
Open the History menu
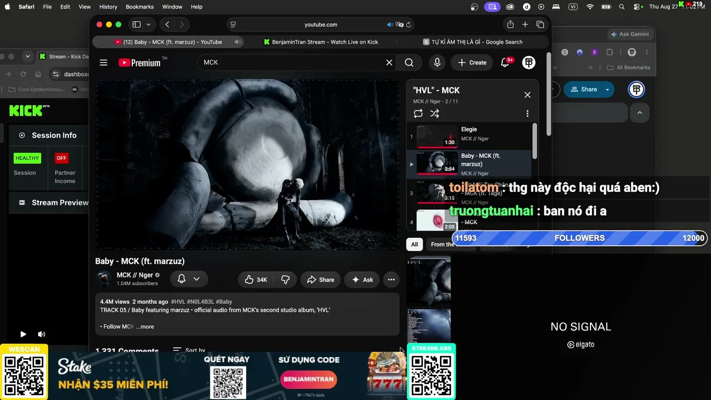pyautogui.click(x=108, y=7)
